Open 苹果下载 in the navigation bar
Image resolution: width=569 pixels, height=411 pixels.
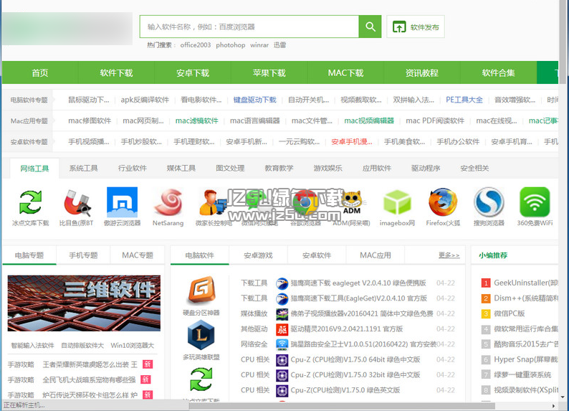pos(269,73)
